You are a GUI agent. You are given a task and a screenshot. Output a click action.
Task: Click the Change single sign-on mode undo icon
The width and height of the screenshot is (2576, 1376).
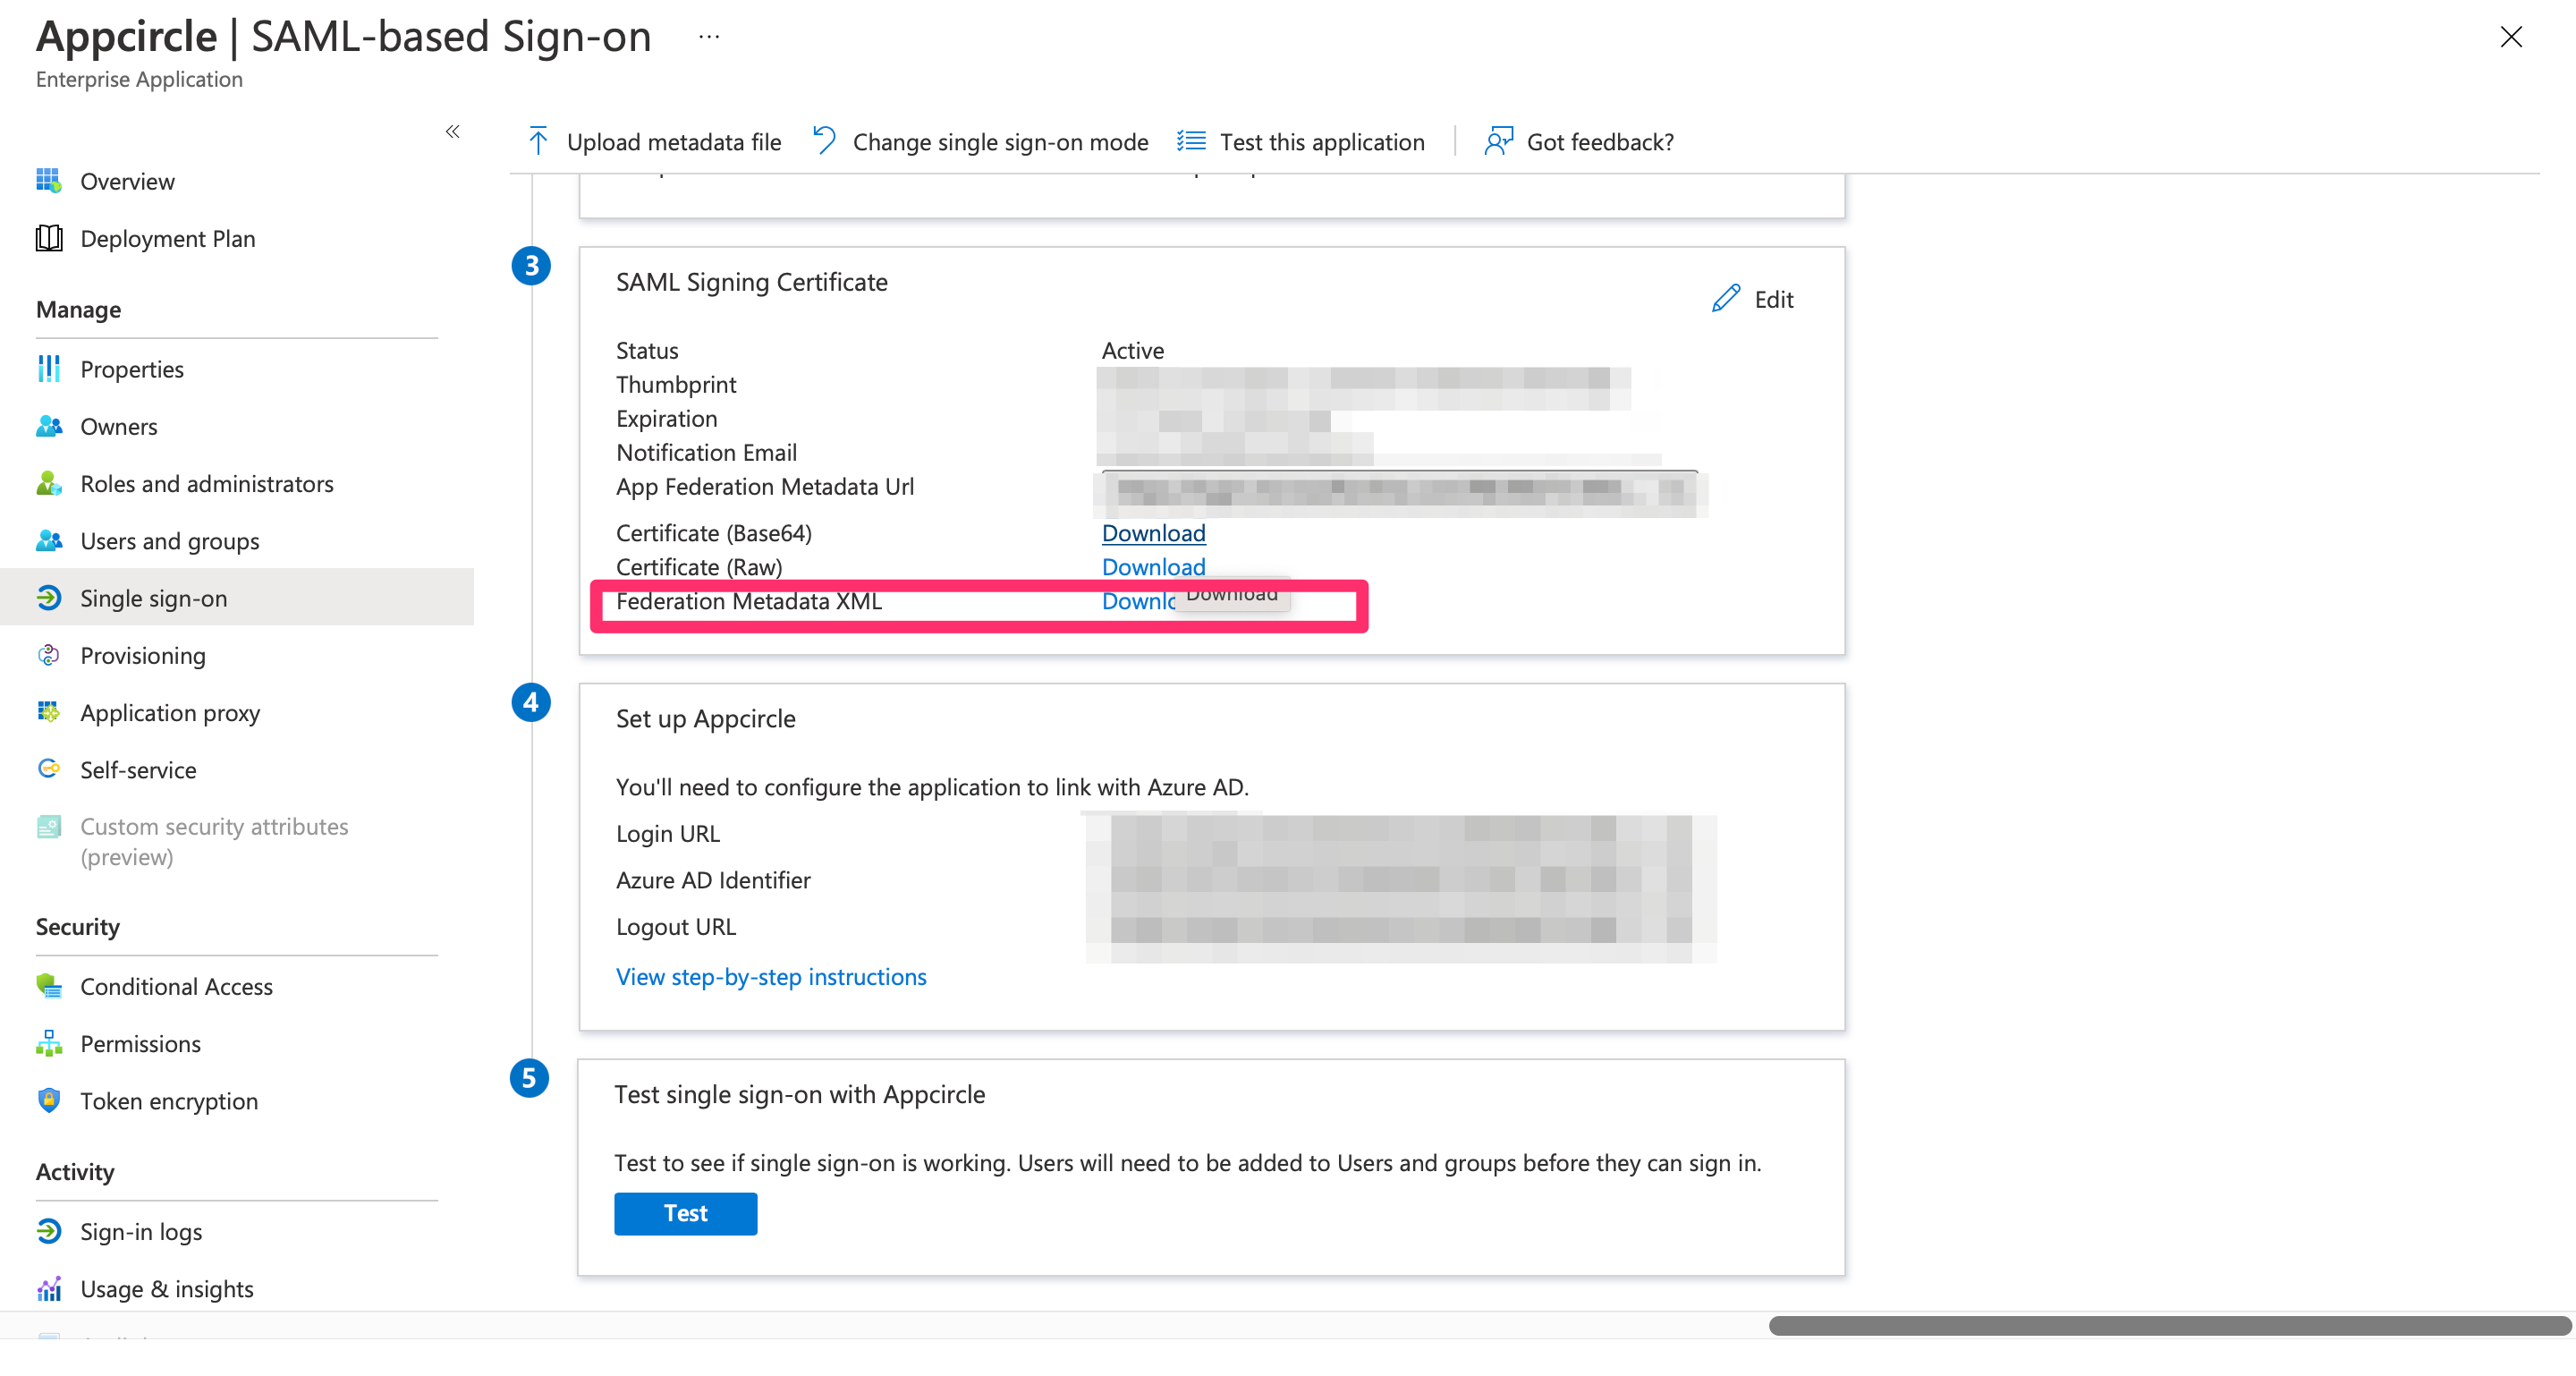tap(824, 141)
